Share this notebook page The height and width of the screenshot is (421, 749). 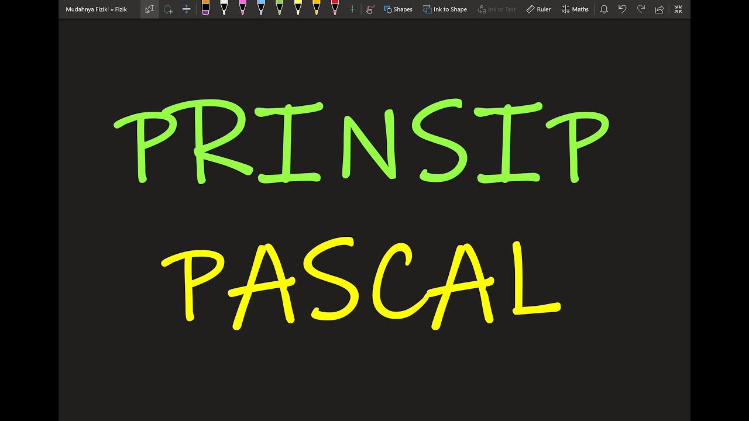tap(659, 9)
